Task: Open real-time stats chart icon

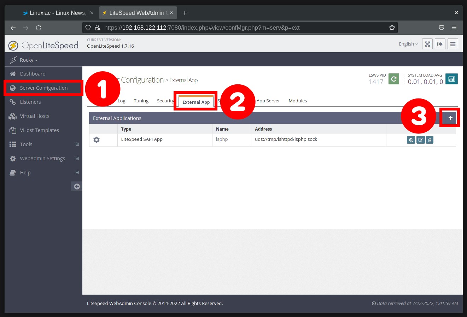Action: [451, 79]
